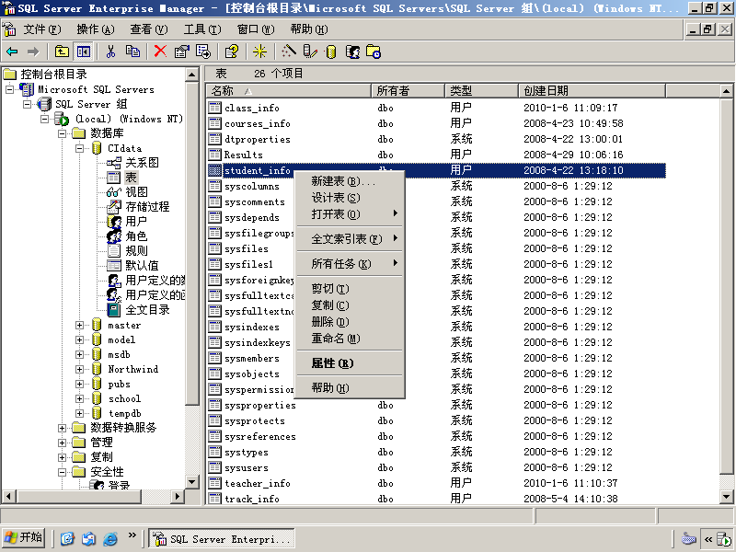The image size is (736, 552).
Task: Launch Internet Explorer from quick launch
Action: pos(110,538)
